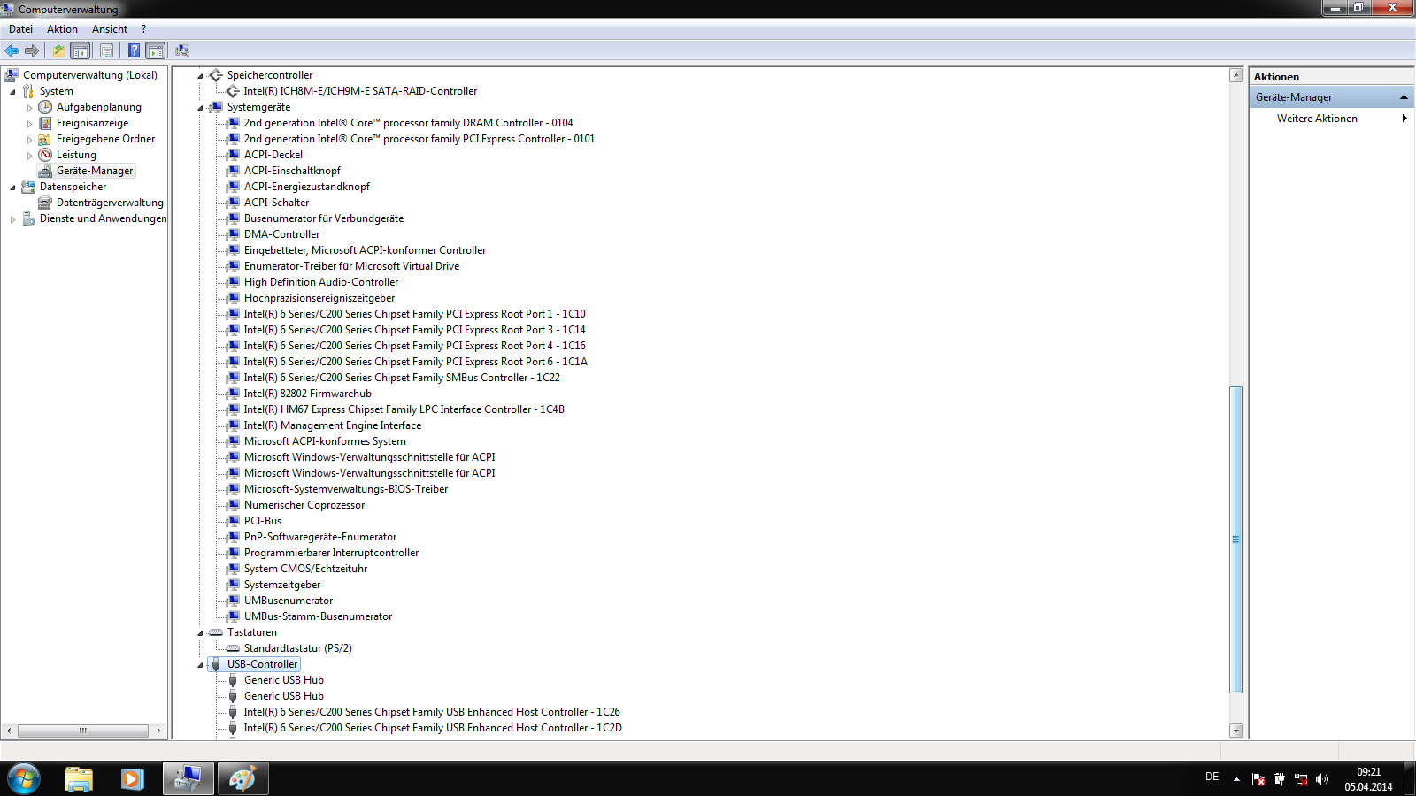Click the Speichercontroller category icon

tap(215, 75)
